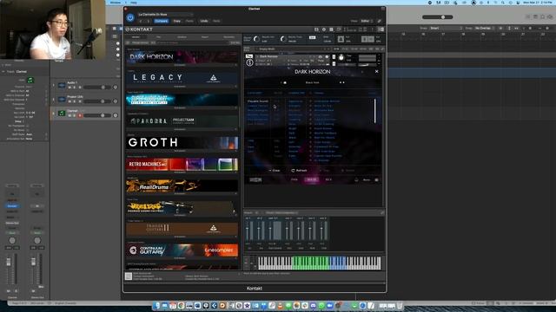Toggle Kontakt rack view icon
This screenshot has height=312, width=556.
pos(331,29)
